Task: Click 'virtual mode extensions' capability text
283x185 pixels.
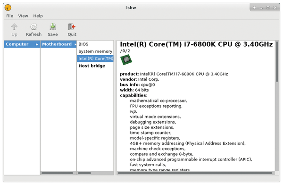Action: click(x=155, y=117)
